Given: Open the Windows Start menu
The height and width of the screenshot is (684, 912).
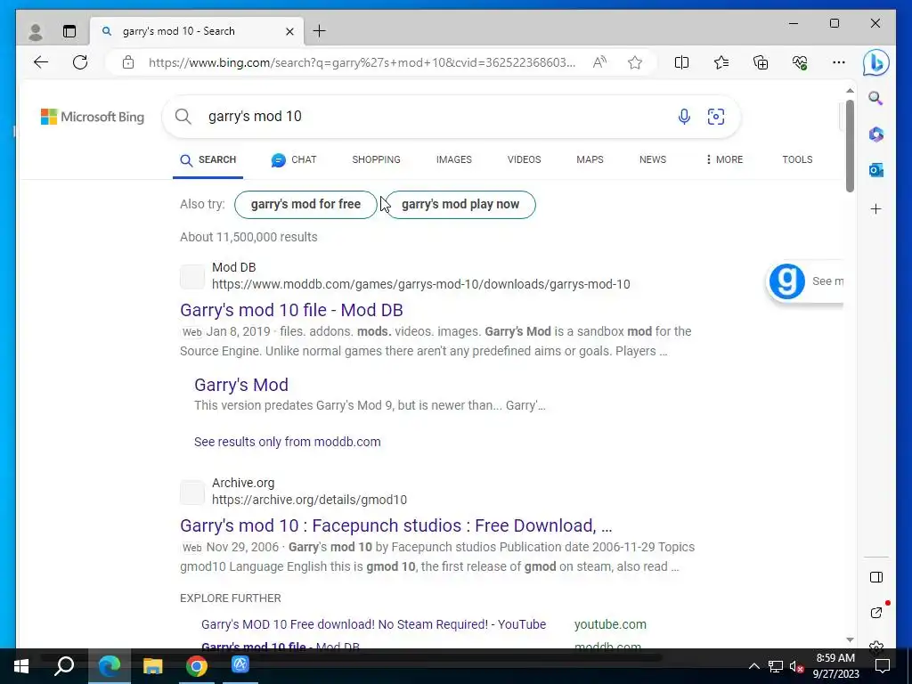Looking at the screenshot, I should [x=21, y=666].
